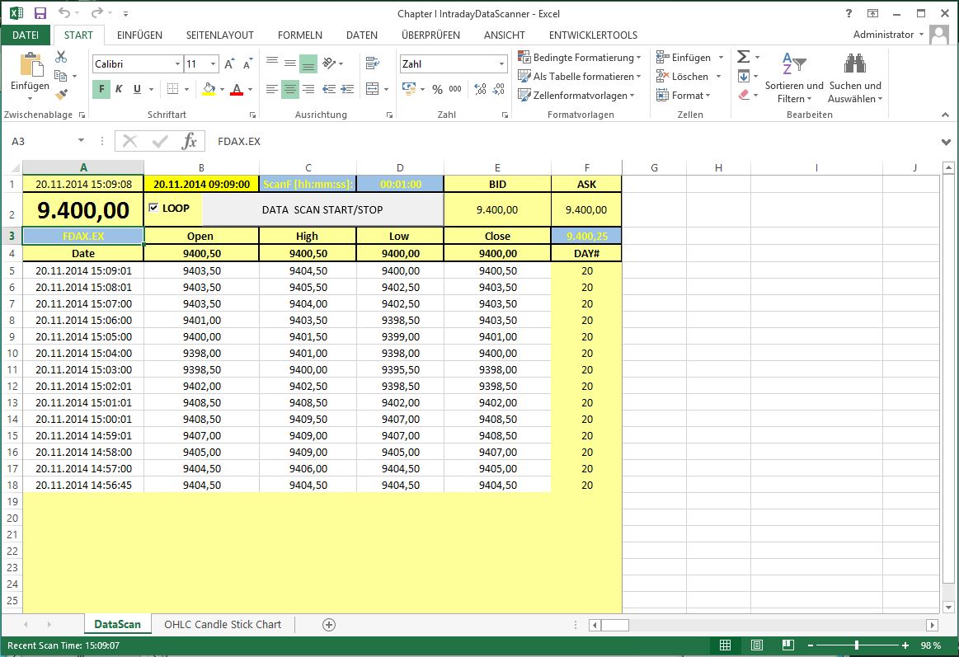The image size is (959, 657).
Task: Select cell A3 containing FDAX.EX
Action: (83, 236)
